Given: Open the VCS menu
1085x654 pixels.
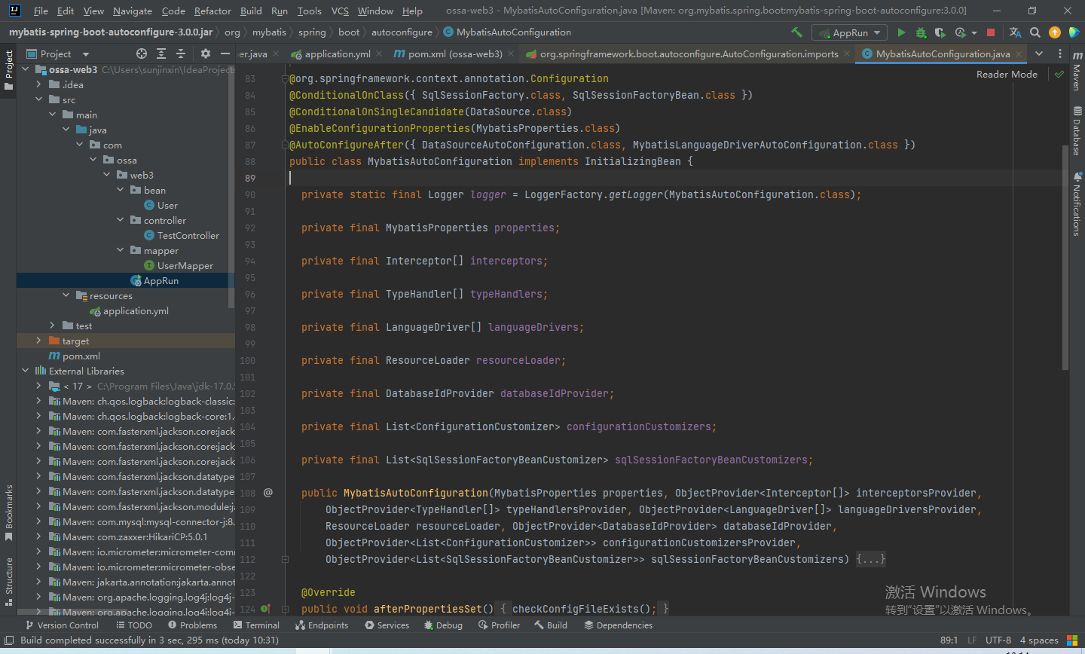Looking at the screenshot, I should (x=340, y=11).
